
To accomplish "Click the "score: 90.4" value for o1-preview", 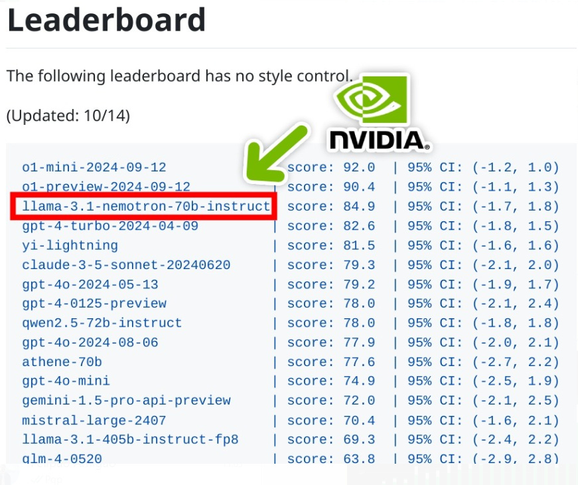I will tap(331, 187).
